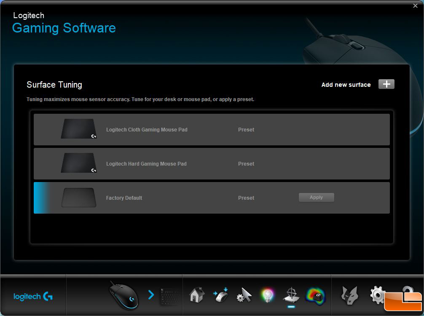Switch to the keyboard device icon

tap(169, 296)
